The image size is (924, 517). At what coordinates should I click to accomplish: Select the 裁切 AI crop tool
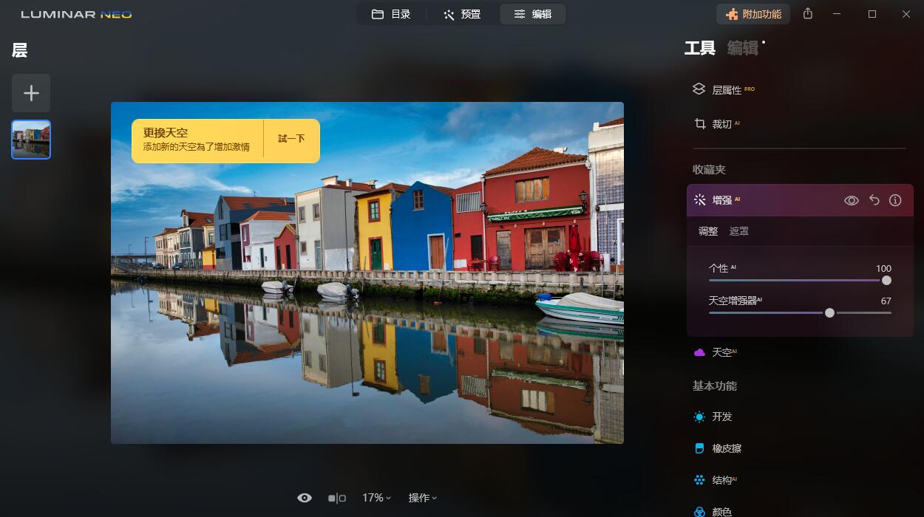tap(719, 124)
